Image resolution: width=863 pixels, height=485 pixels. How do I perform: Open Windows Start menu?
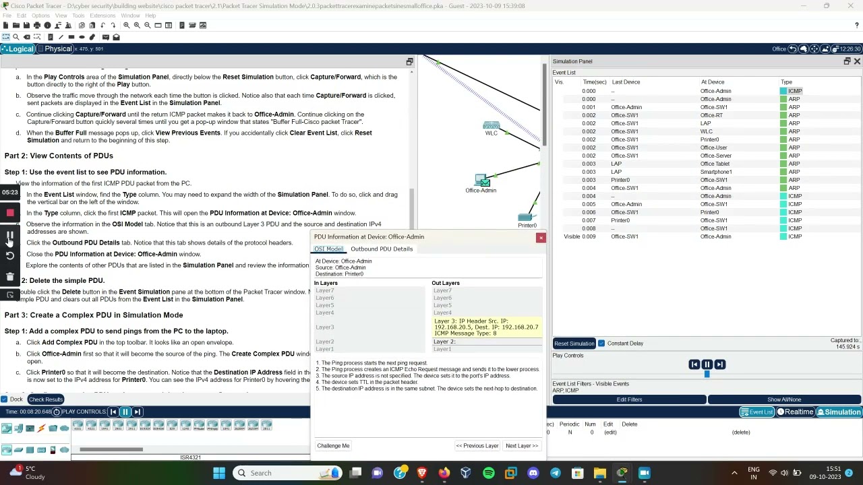[219, 473]
